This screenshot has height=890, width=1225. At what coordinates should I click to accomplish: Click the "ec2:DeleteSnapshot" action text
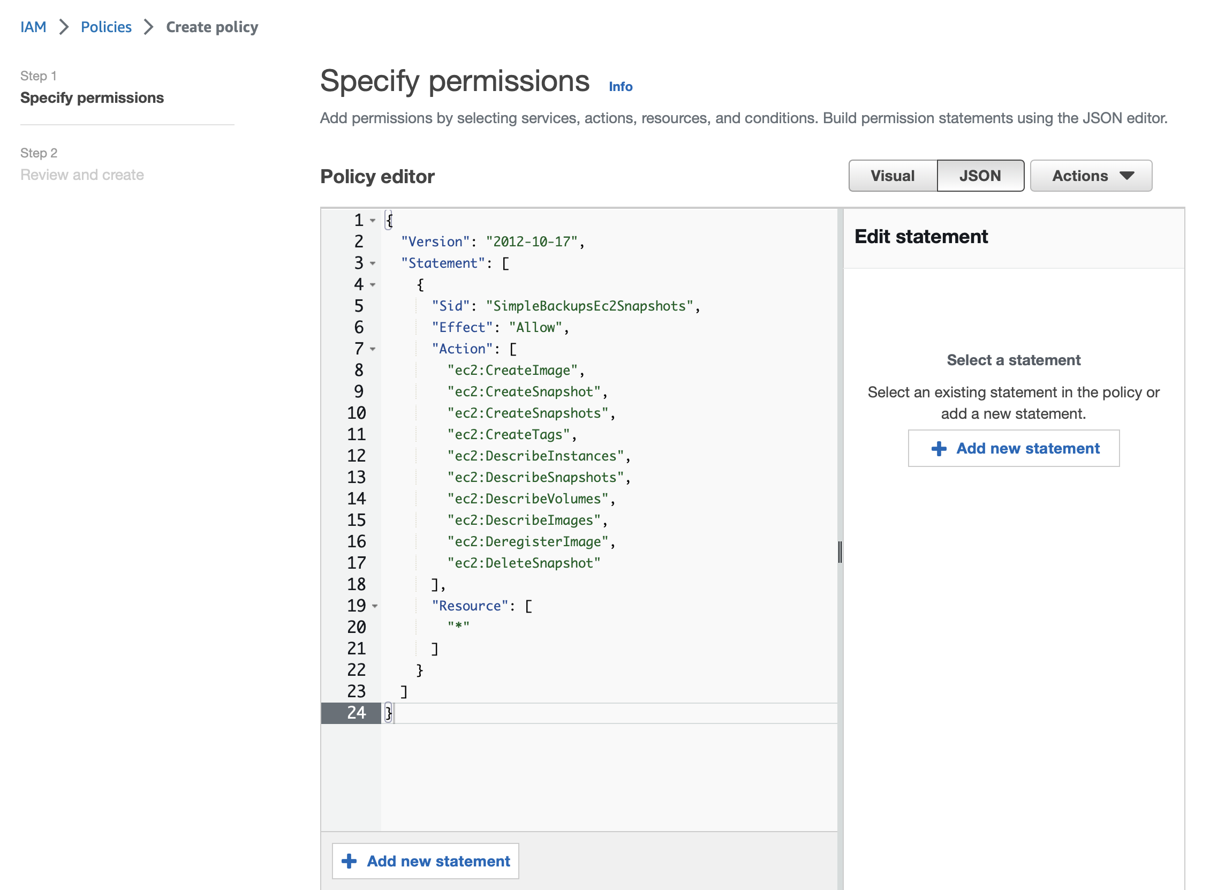pos(525,562)
